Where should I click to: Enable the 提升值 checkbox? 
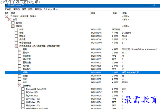(16, 39)
